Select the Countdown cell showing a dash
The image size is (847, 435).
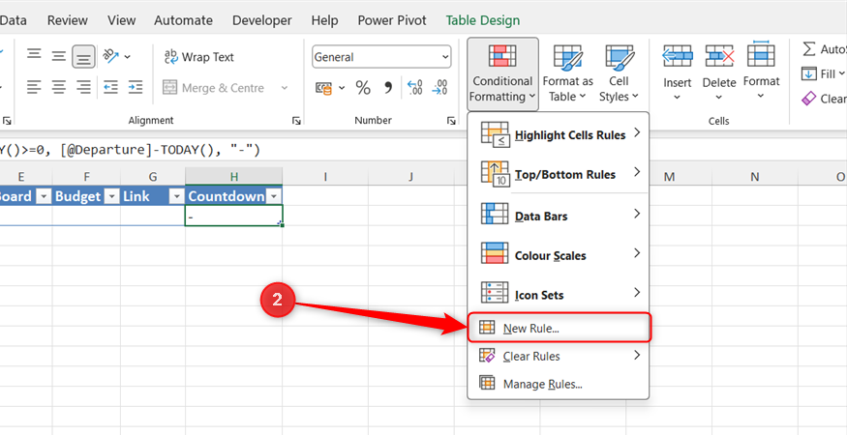point(233,216)
